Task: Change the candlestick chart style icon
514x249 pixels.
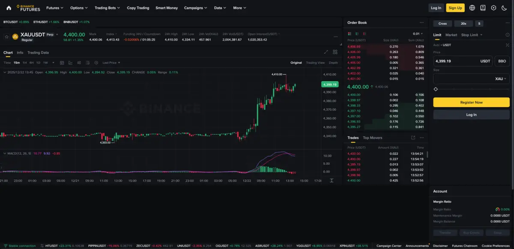Action: [79, 62]
